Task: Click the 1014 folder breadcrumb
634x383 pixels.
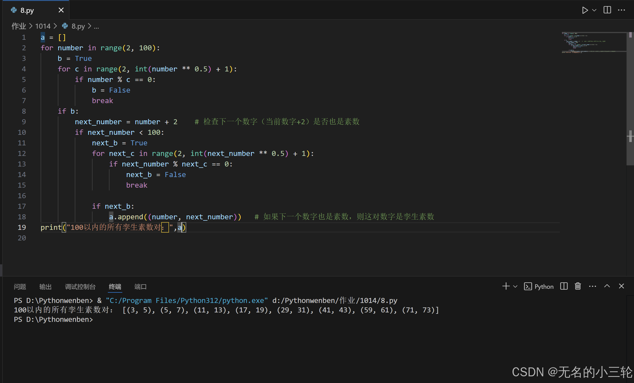Action: [x=43, y=26]
